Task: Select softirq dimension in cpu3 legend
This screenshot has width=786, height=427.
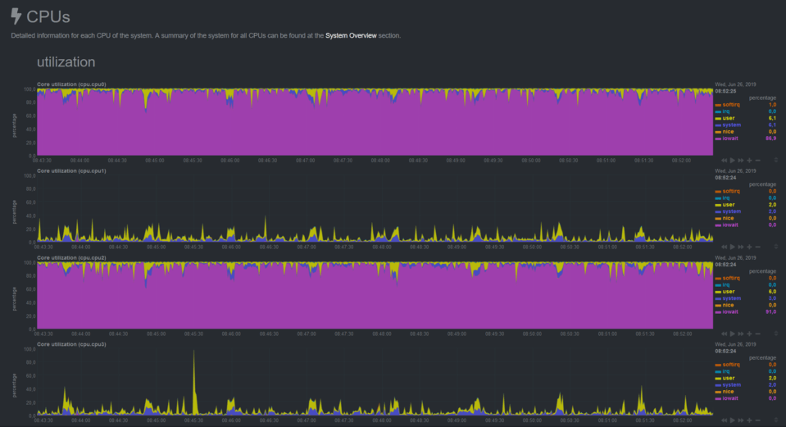Action: [x=727, y=365]
